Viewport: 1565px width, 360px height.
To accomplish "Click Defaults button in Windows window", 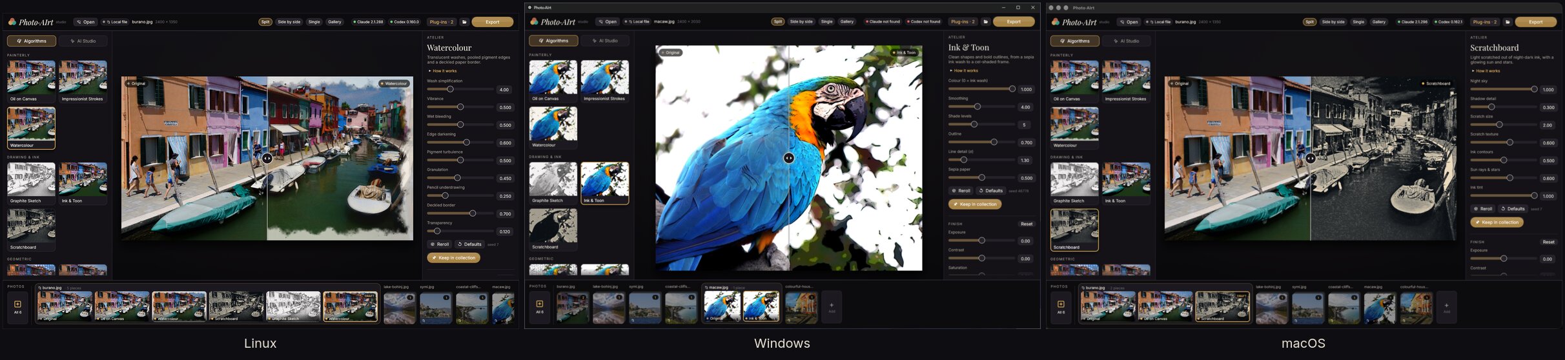I will pos(990,191).
